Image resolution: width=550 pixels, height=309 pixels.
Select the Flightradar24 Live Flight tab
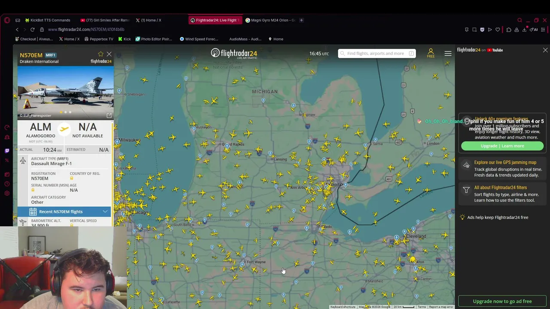215,20
